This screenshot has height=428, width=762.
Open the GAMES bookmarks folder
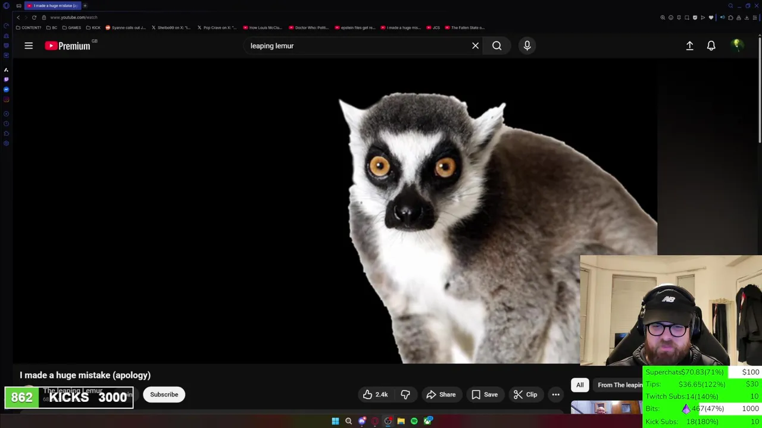click(71, 27)
